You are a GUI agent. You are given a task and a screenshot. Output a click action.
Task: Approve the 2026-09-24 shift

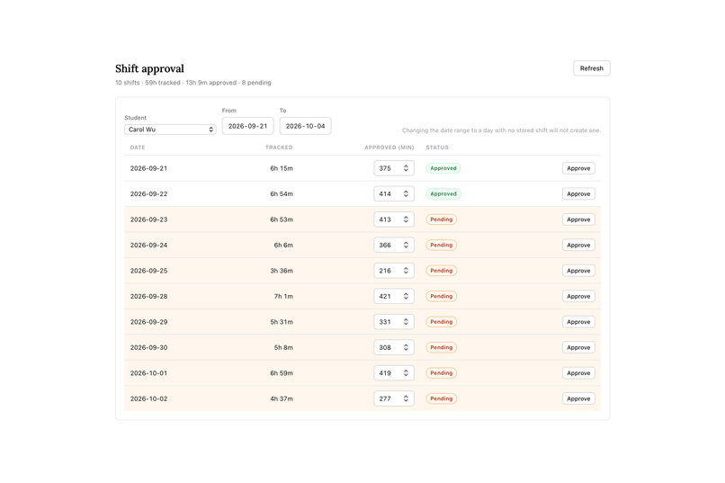[578, 245]
